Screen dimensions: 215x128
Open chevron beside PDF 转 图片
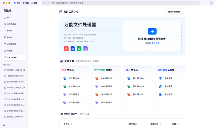point(85,94)
